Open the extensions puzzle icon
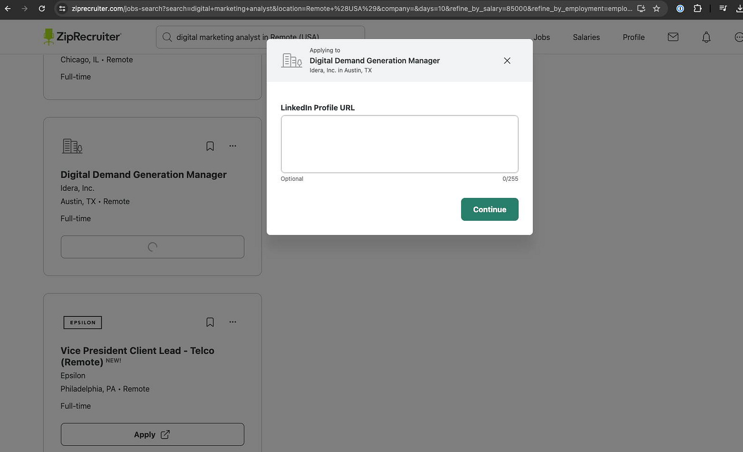This screenshot has height=452, width=743. (x=698, y=9)
